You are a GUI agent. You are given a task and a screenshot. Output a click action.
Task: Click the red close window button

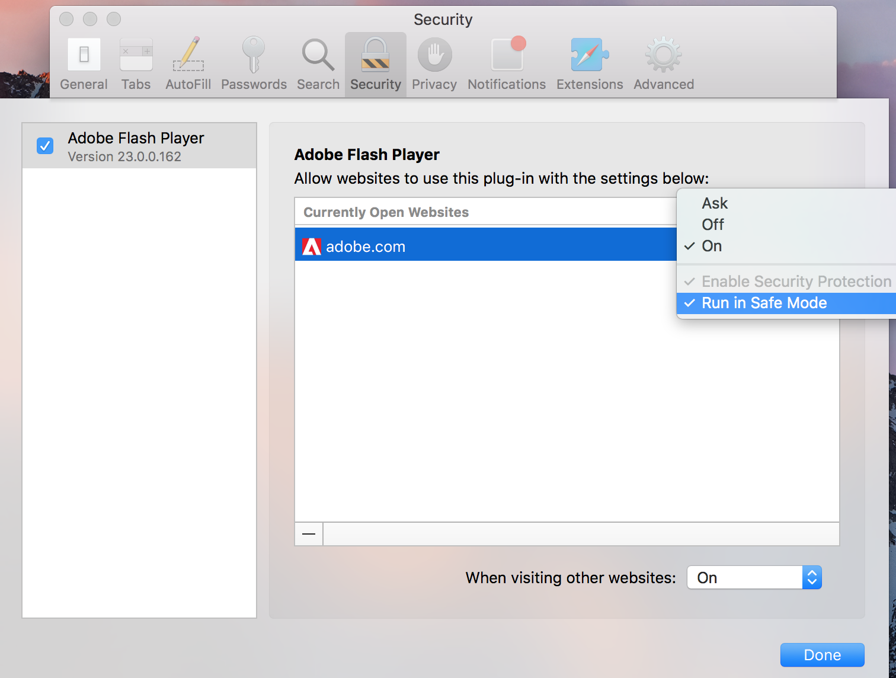point(66,19)
